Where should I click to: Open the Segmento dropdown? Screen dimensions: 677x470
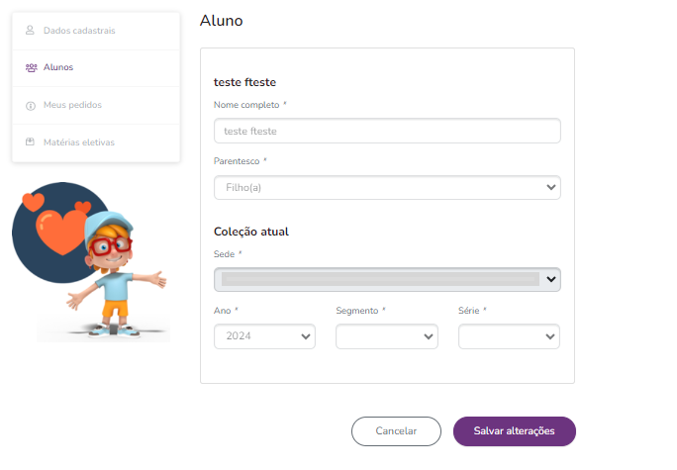coord(387,336)
